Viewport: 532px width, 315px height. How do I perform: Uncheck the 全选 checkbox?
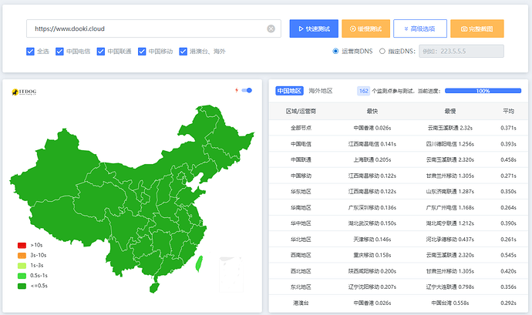click(30, 51)
